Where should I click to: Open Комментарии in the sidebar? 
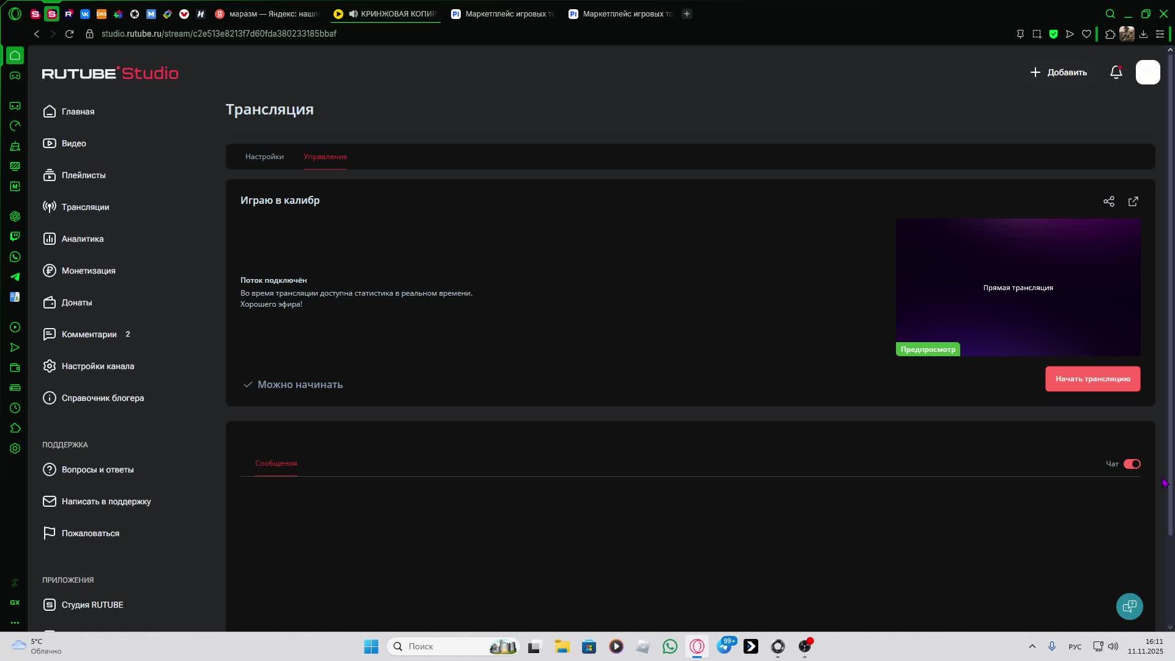click(89, 334)
